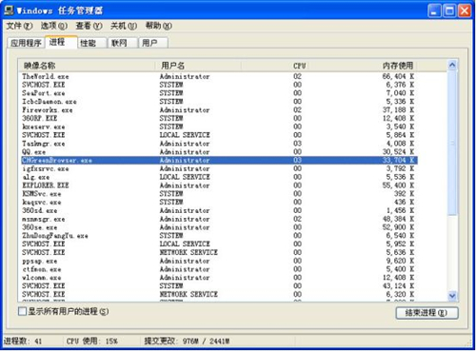Click memory value 66,404 K
The width and height of the screenshot is (476, 351).
398,76
